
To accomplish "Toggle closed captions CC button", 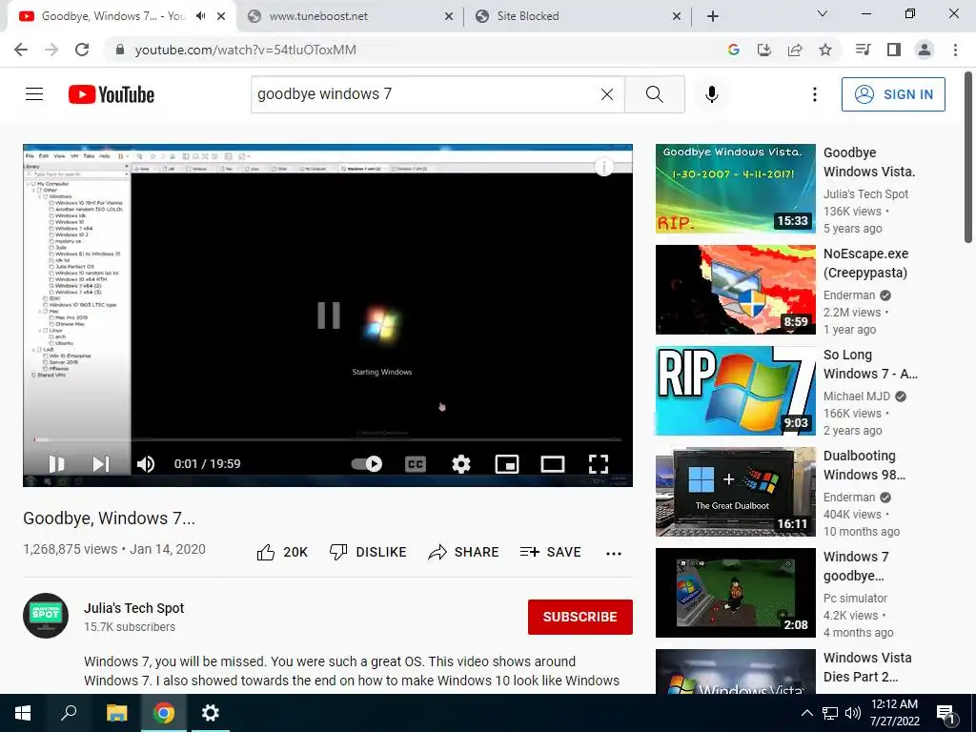I will point(416,464).
